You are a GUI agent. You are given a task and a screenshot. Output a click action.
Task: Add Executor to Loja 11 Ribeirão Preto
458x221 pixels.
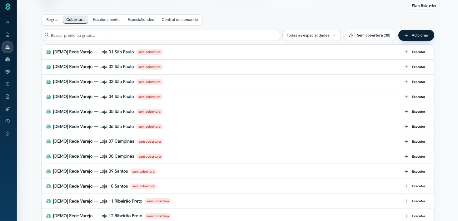(x=415, y=201)
